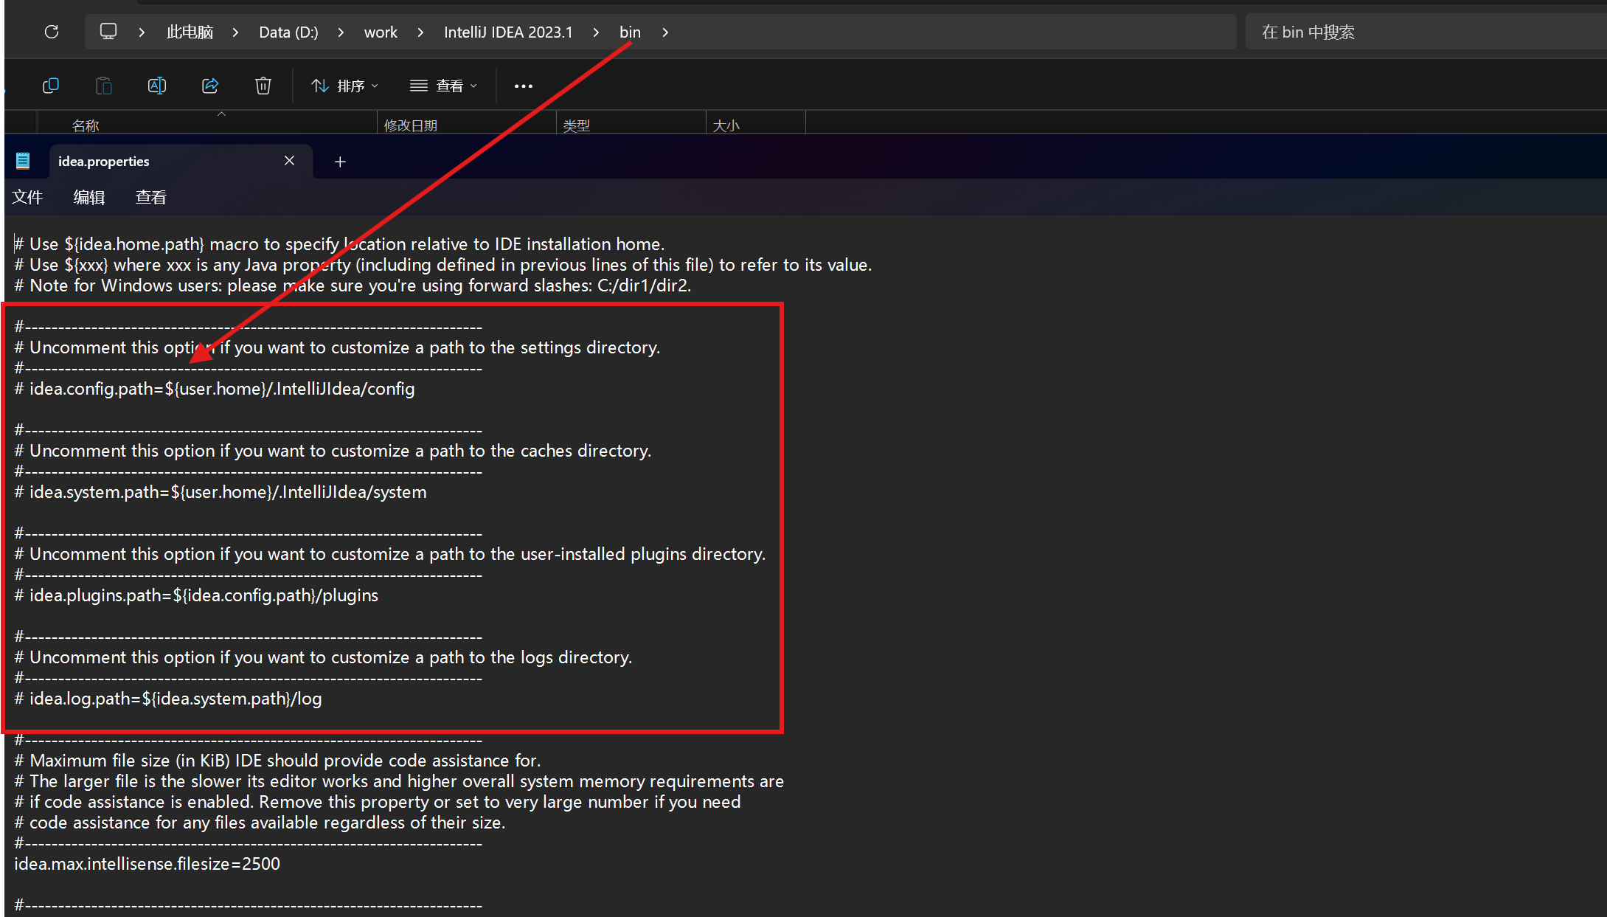Click 'if code assistance is enabled' line
This screenshot has width=1607, height=917.
(378, 802)
